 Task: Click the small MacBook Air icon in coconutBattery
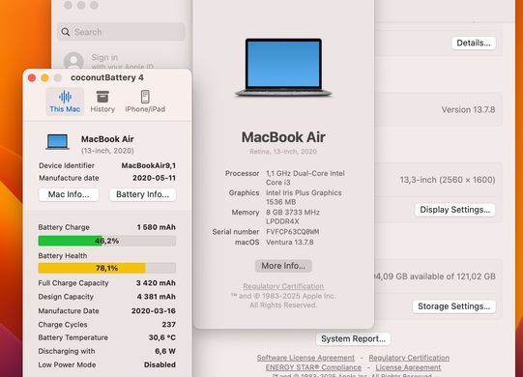pyautogui.click(x=57, y=141)
